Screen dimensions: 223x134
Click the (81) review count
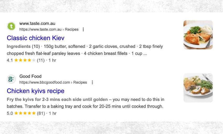click(x=41, y=114)
